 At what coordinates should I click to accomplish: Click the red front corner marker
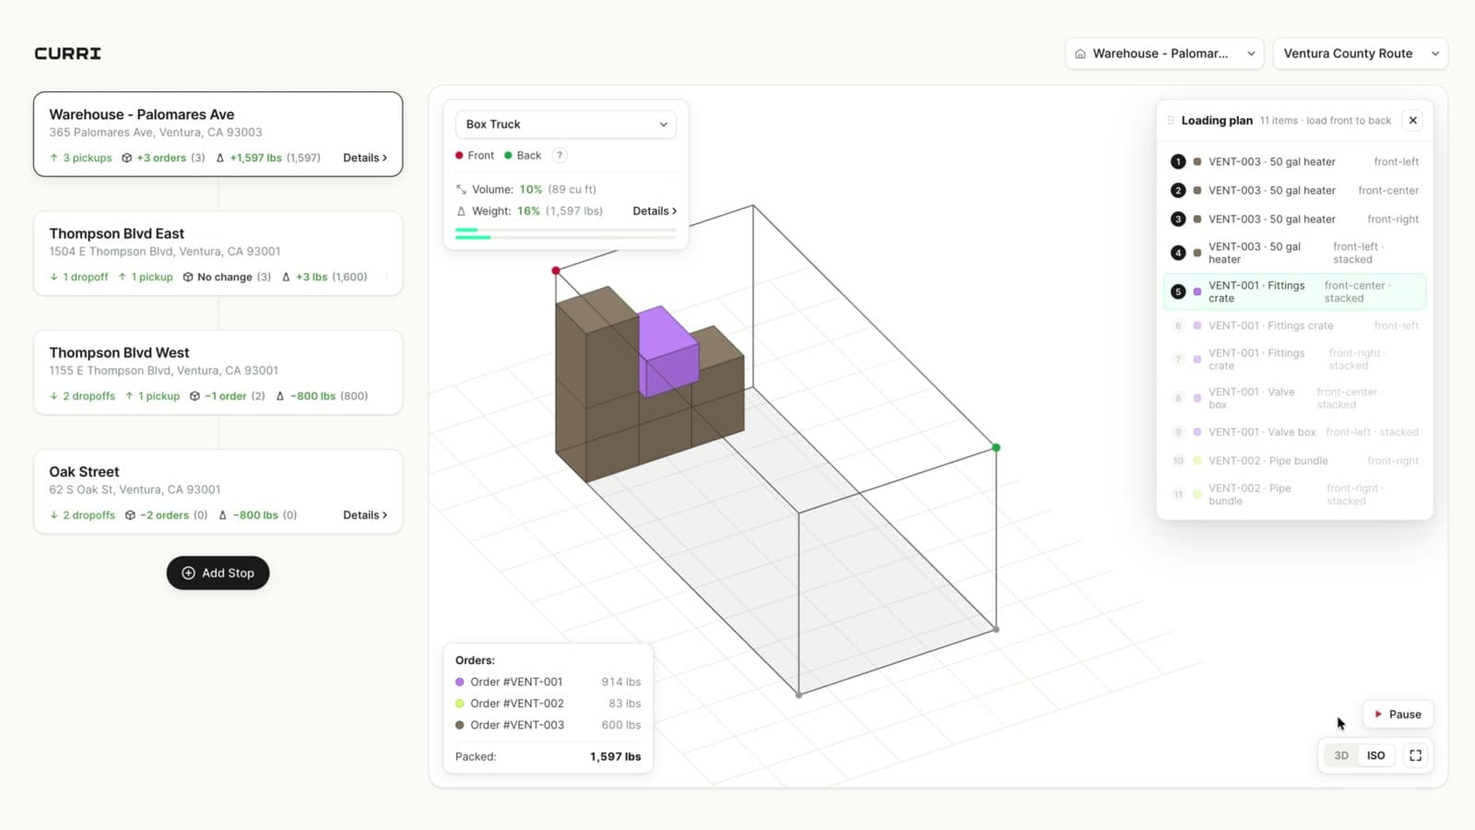coord(556,270)
